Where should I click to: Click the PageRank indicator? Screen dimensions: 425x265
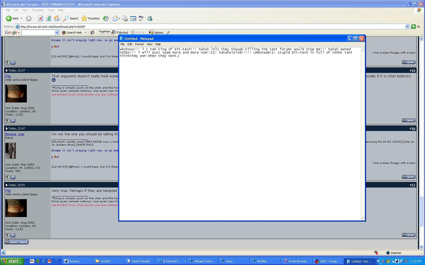pyautogui.click(x=104, y=32)
